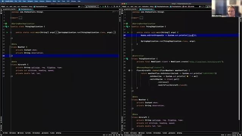Click Spring bean gutter icon at @SpringBootApplication in Thing1

click(6, 23)
